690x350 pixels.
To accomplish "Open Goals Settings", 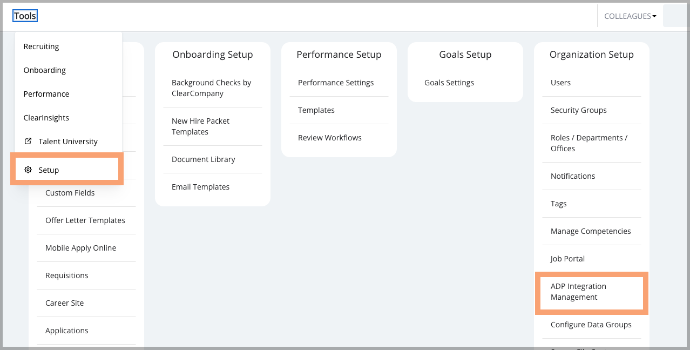I will [449, 83].
